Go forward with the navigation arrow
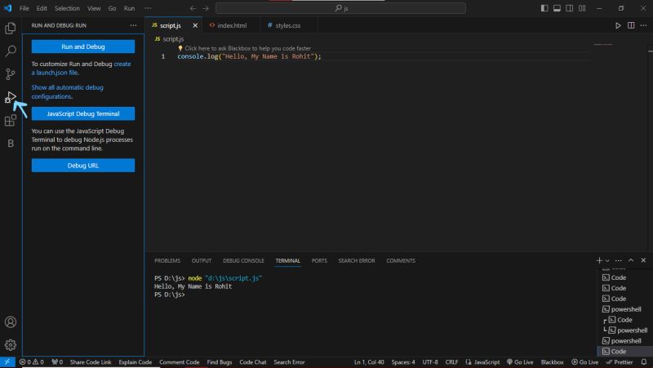 (x=206, y=8)
